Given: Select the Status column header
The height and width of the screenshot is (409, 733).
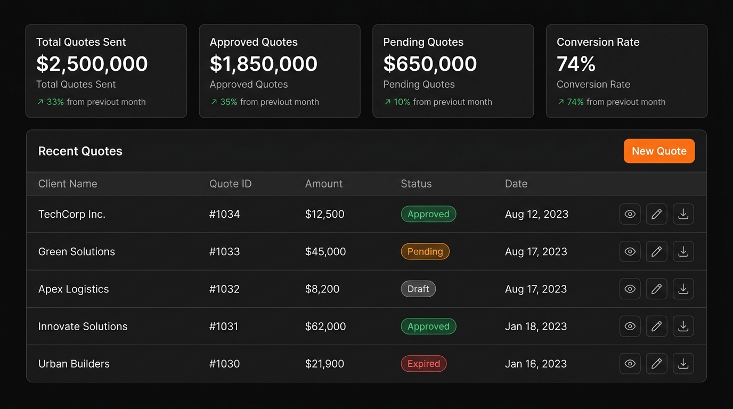Looking at the screenshot, I should point(416,184).
